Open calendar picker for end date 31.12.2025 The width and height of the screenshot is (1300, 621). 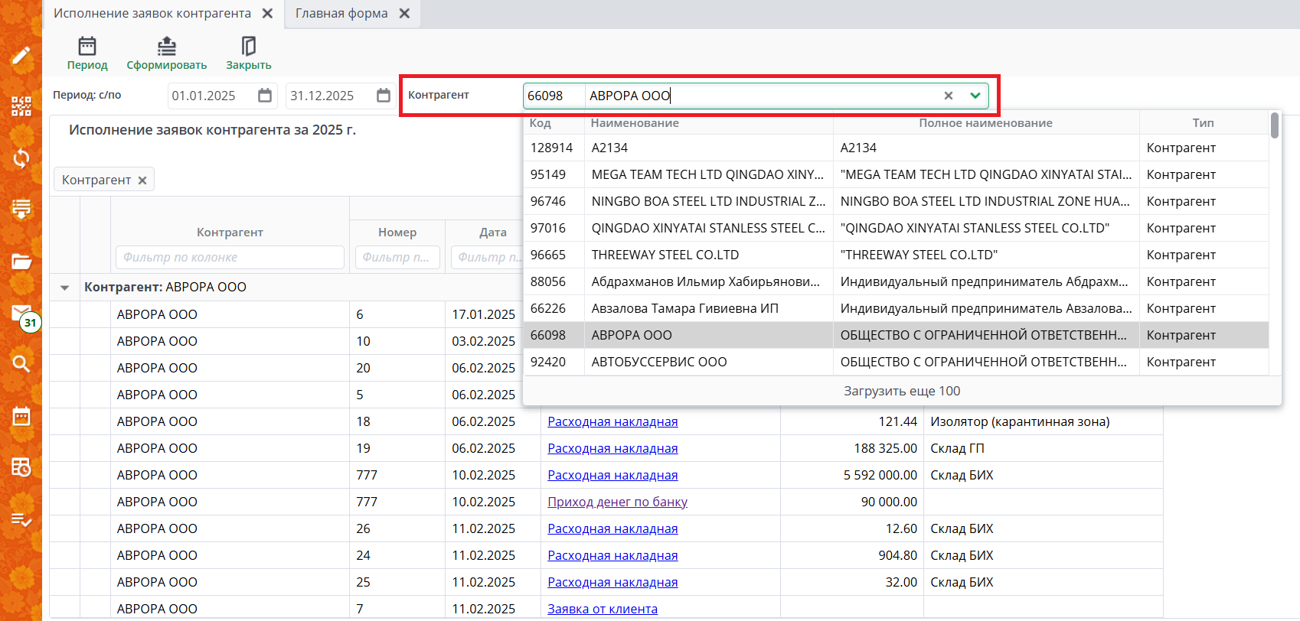384,96
